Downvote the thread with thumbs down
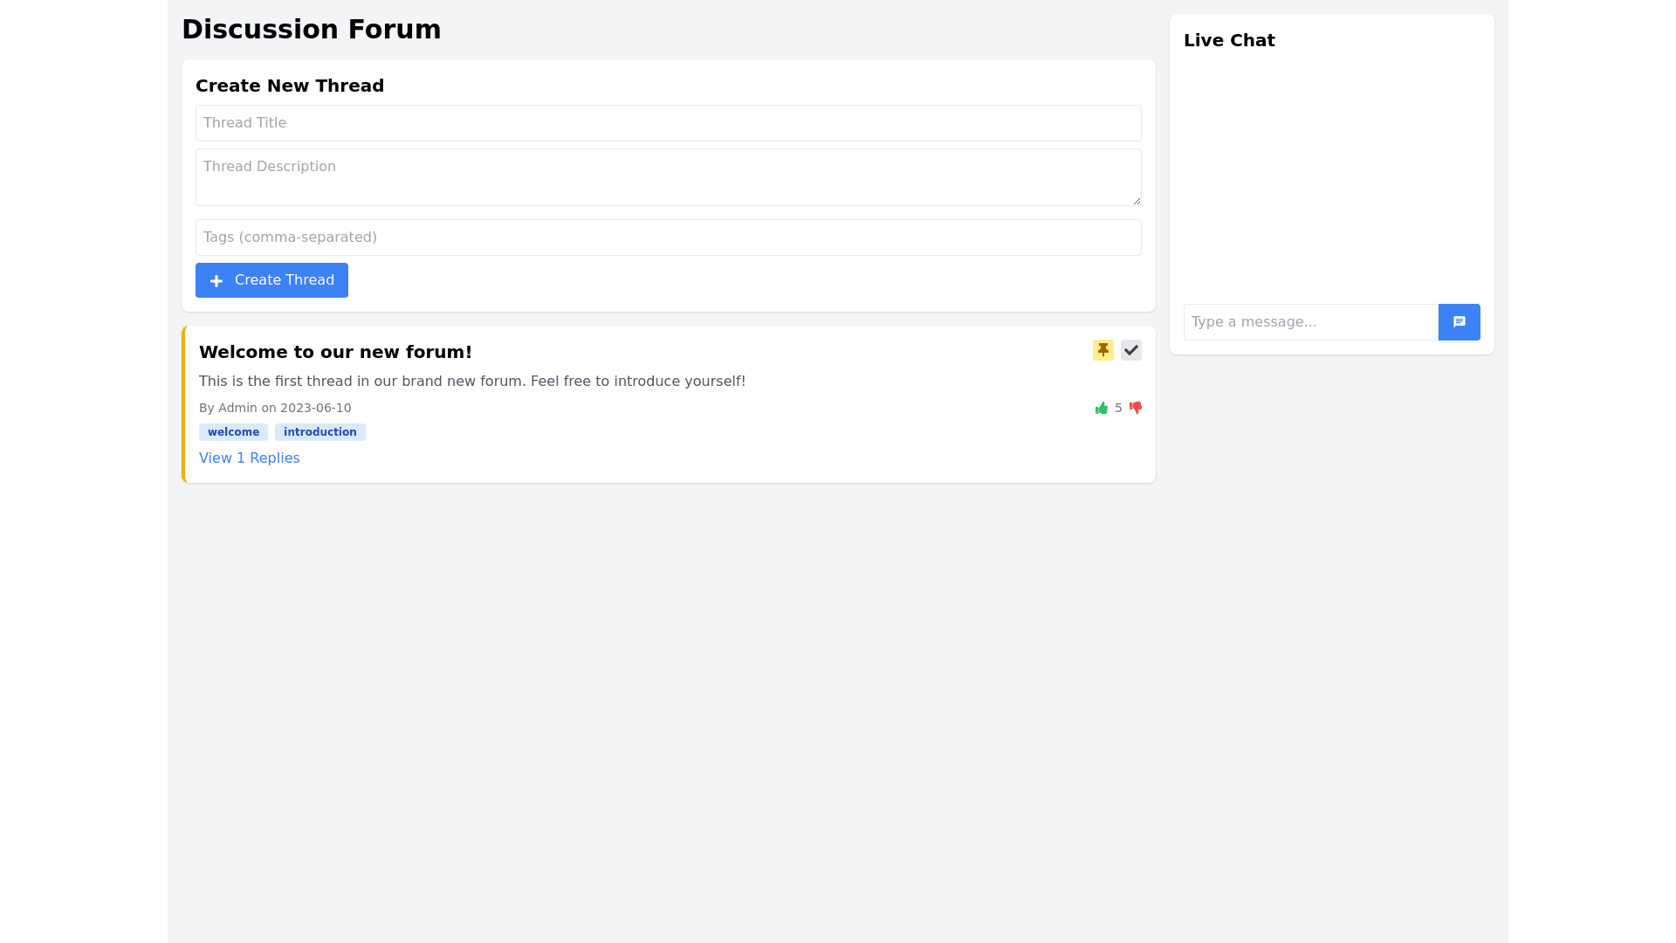Screen dimensions: 1676x943 [1136, 408]
